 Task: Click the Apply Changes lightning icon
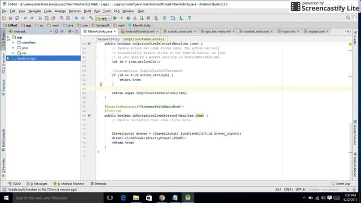(x=122, y=18)
